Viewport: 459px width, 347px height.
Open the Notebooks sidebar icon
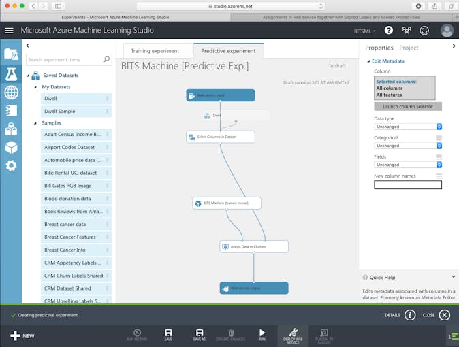point(11,111)
